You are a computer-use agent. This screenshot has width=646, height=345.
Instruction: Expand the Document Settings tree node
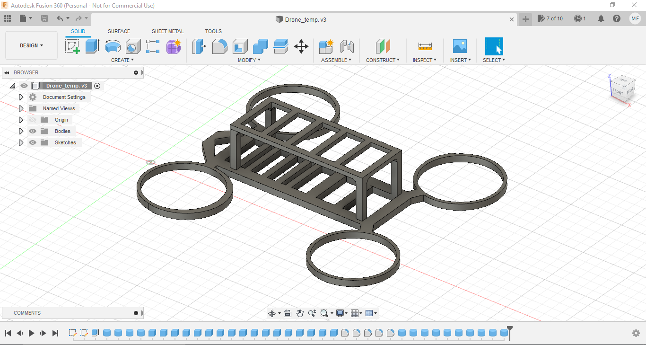coord(21,97)
